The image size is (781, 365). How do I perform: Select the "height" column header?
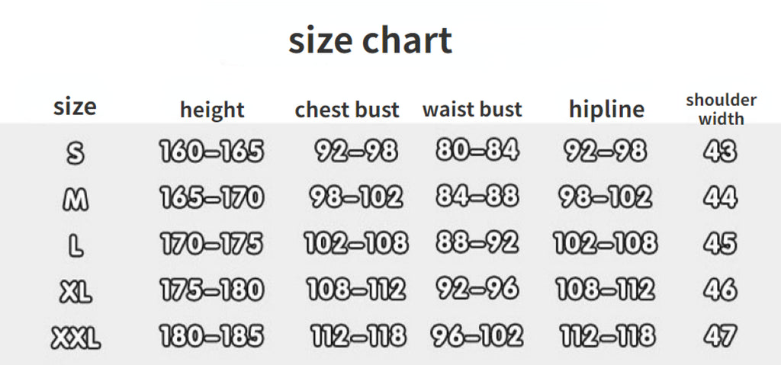(212, 110)
